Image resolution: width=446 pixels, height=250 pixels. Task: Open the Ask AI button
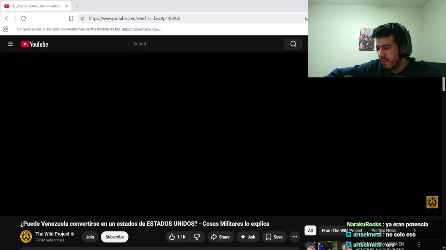248,237
